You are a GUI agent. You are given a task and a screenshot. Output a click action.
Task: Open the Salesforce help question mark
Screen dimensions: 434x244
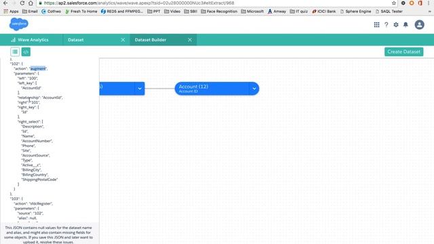pos(386,24)
